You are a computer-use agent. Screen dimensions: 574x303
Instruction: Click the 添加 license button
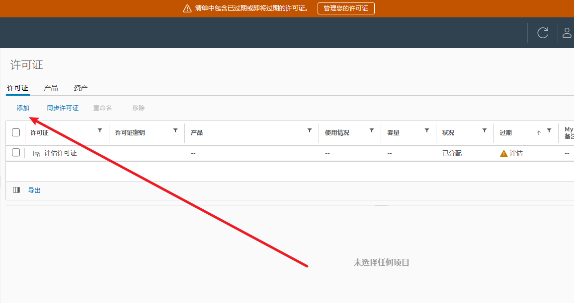tap(23, 108)
